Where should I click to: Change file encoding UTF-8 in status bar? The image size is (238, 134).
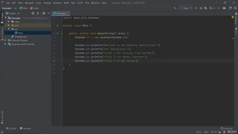(213, 132)
